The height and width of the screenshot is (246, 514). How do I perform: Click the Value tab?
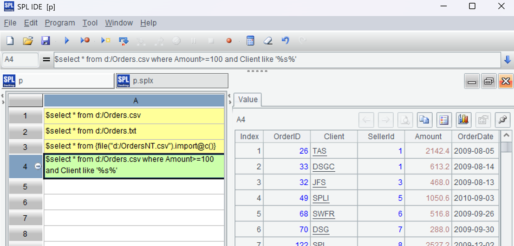coord(248,99)
